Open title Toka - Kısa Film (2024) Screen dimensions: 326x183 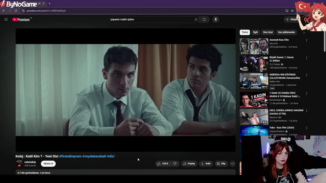282,128
